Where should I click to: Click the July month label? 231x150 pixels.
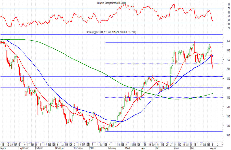coord(192,148)
